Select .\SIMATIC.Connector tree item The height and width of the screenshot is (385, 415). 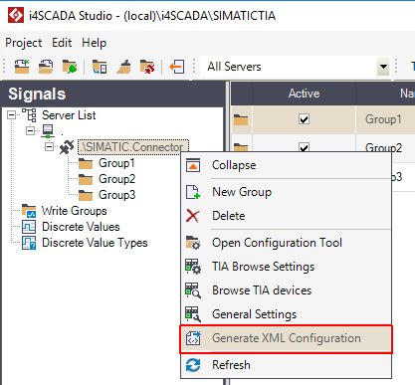133,147
